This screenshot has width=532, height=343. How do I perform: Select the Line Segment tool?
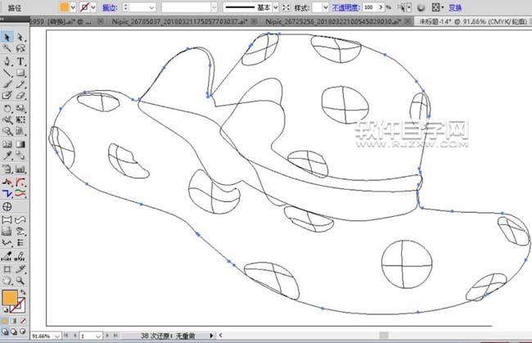pos(7,72)
